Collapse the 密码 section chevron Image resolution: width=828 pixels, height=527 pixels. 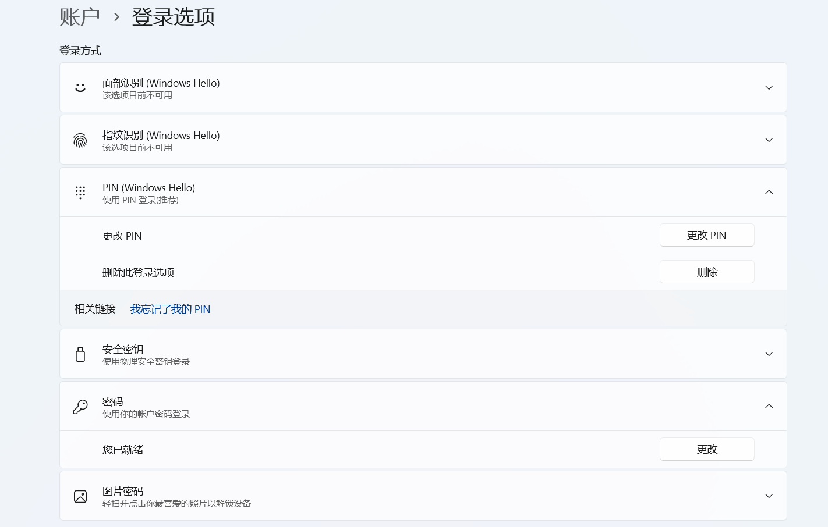(x=769, y=406)
